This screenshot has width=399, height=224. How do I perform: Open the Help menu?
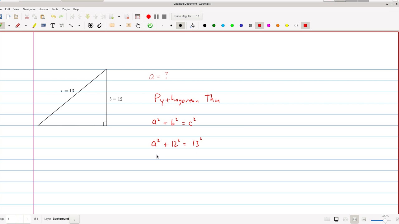76,9
